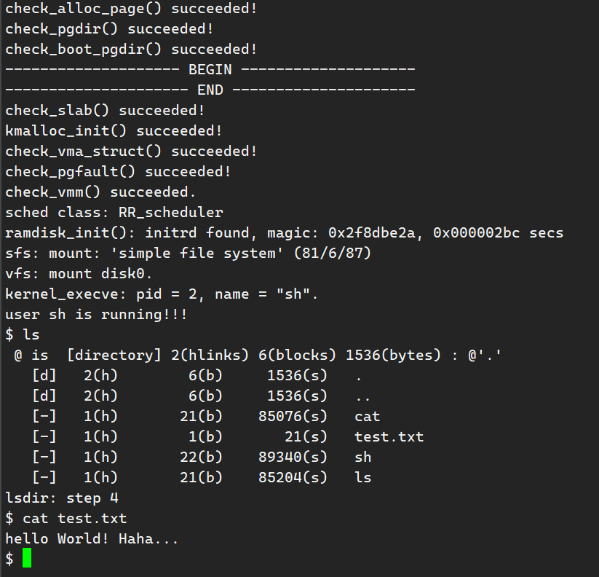Click the 85076(s) size value

point(293,417)
